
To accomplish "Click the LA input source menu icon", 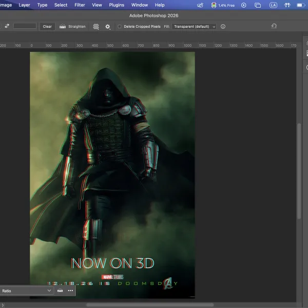I will 273,5.
